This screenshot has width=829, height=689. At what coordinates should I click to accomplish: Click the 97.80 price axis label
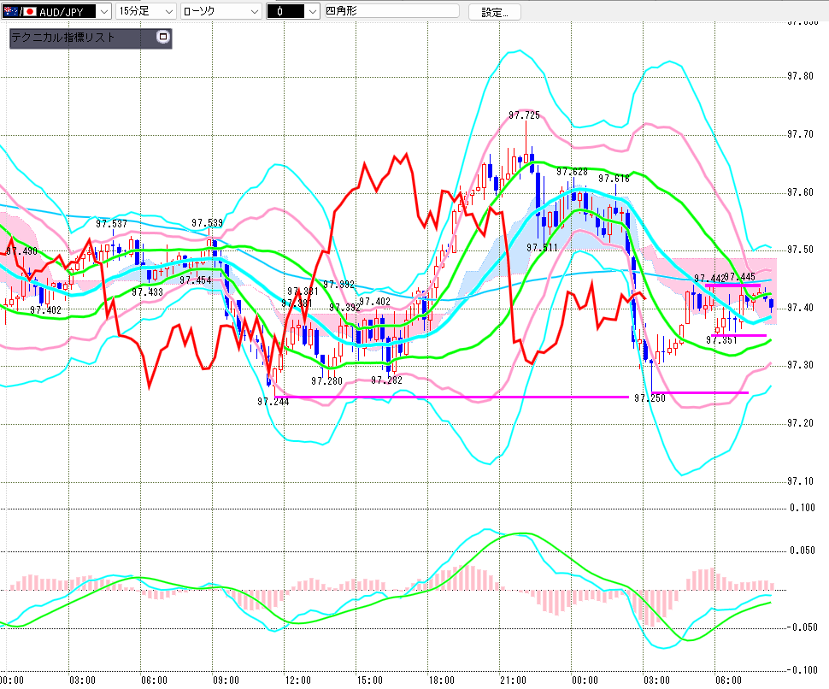(x=802, y=77)
